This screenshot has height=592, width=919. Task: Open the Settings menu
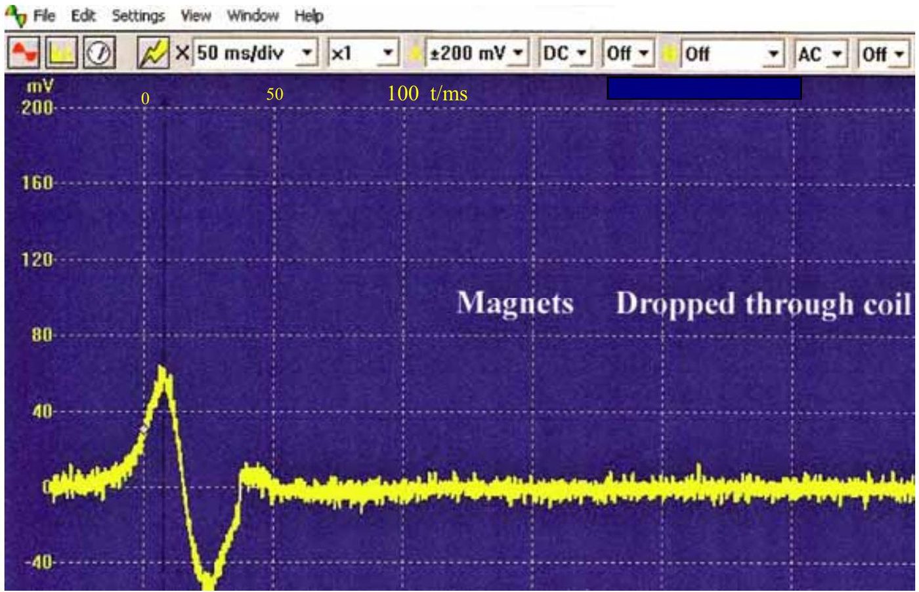[138, 15]
